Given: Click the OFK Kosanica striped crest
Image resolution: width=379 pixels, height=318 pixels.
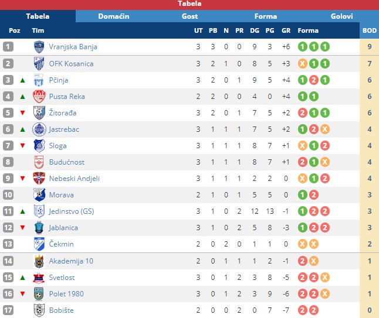Looking at the screenshot, I should (39, 63).
